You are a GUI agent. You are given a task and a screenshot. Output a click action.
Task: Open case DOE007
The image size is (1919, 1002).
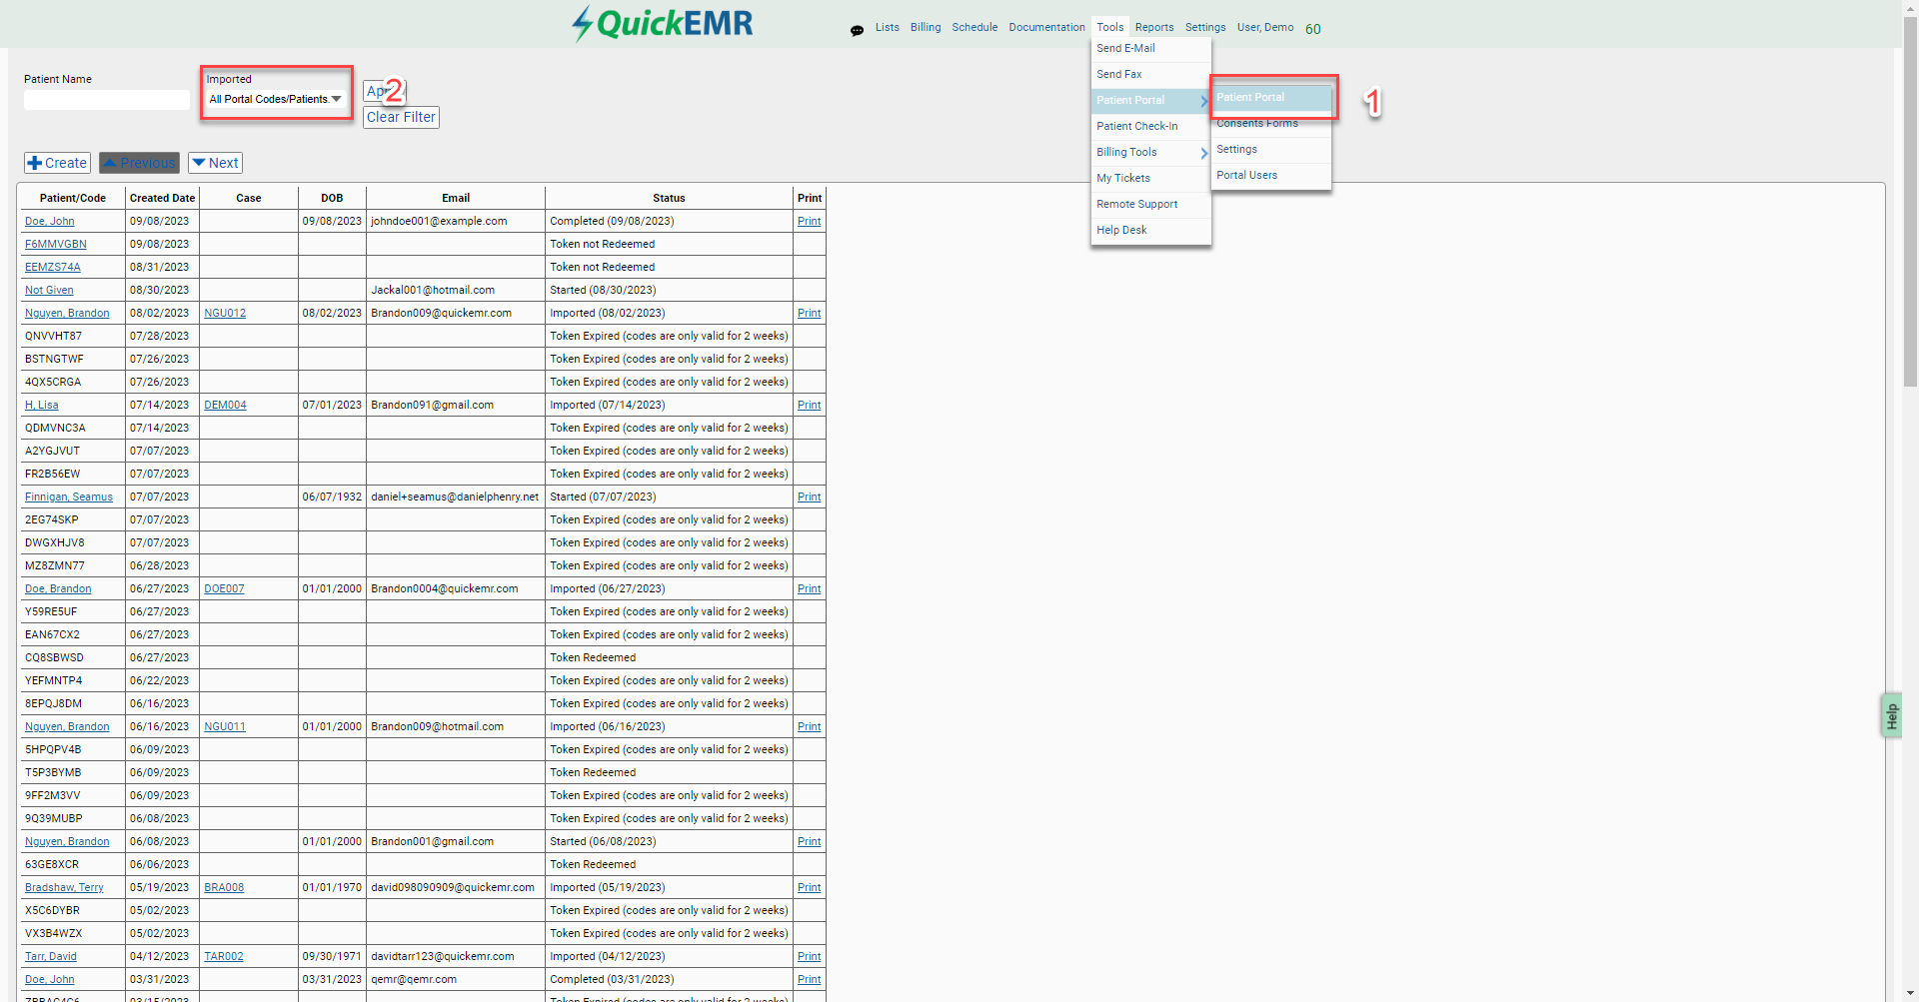click(224, 588)
